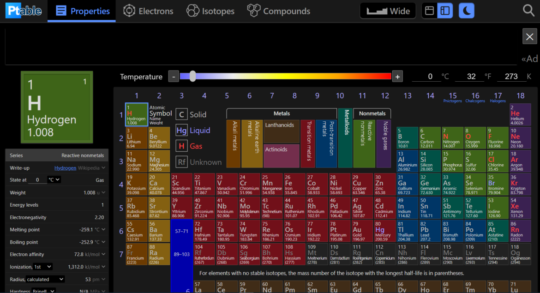Viewport: 540px width, 293px height.
Task: Open the Radius 'calculated' dropdown
Action: pyautogui.click(x=44, y=279)
